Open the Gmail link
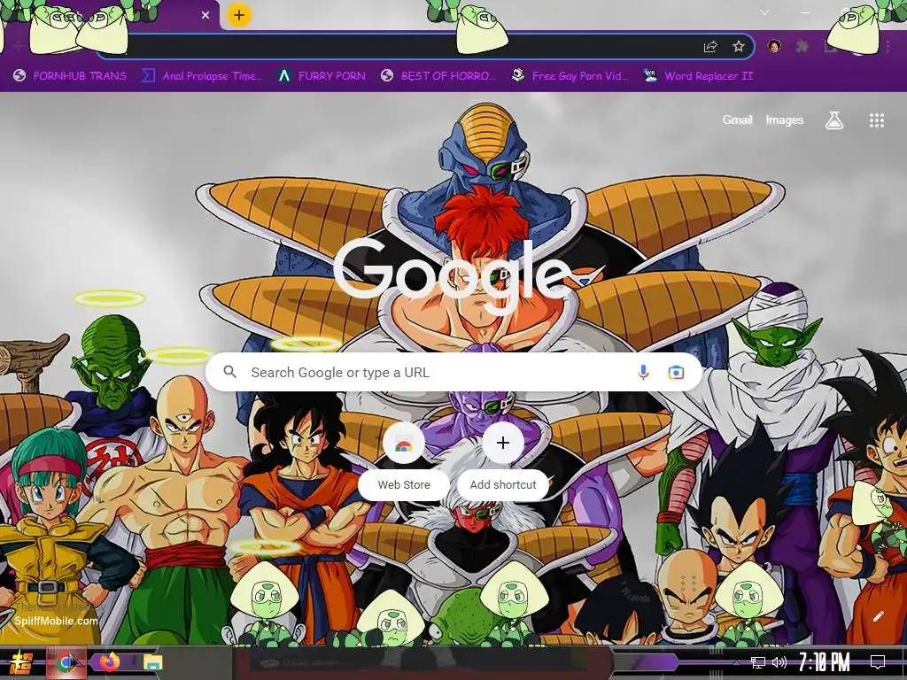Viewport: 907px width, 680px height. pyautogui.click(x=737, y=120)
